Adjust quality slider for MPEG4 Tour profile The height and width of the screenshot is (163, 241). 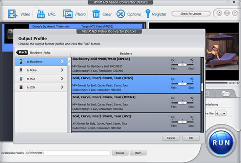point(182,103)
